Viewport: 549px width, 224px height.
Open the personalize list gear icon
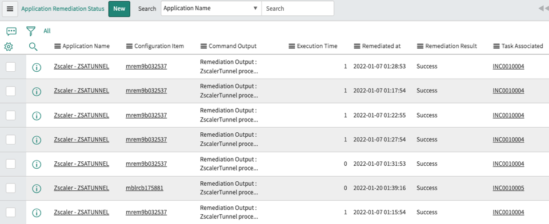(9, 47)
